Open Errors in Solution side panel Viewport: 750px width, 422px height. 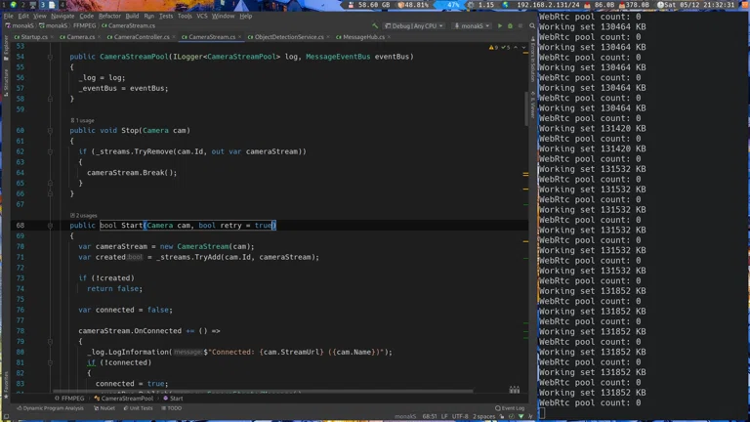pos(533,61)
